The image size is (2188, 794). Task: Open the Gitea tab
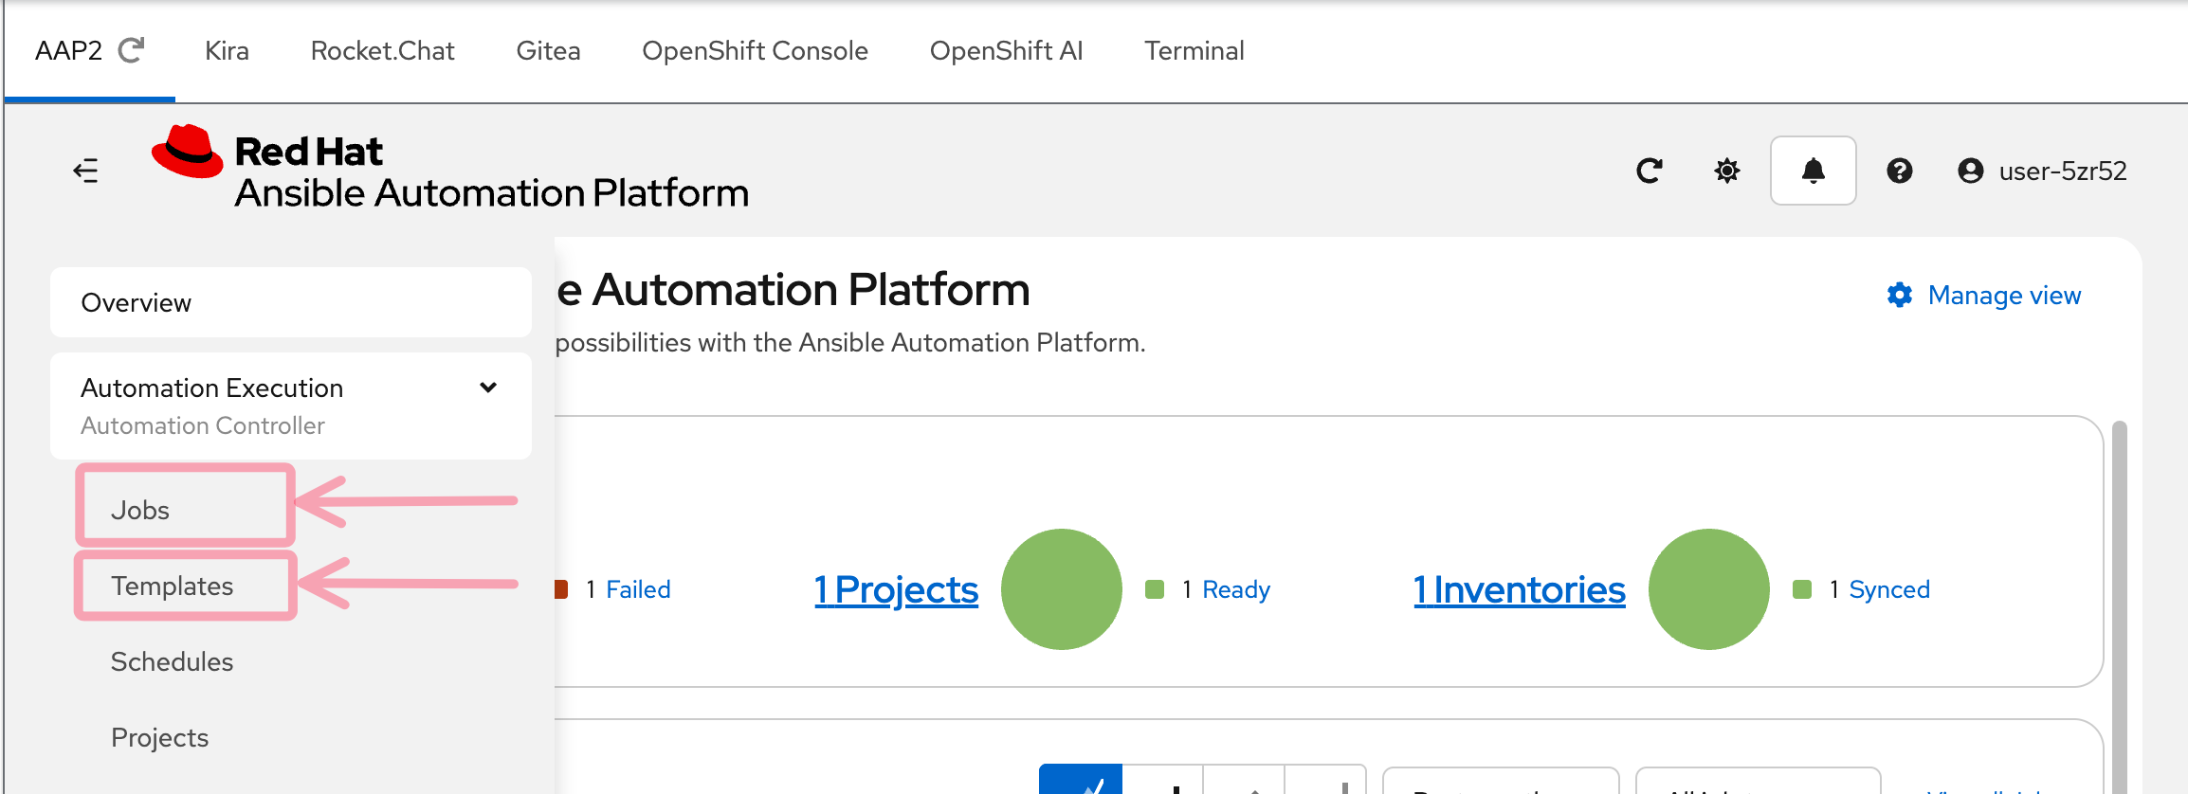(x=549, y=51)
